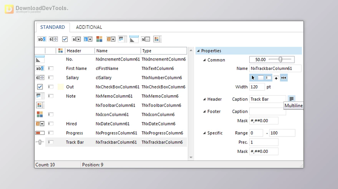Add a number column with spin toolbar icon
This screenshot has height=189, width=338.
(x=53, y=39)
